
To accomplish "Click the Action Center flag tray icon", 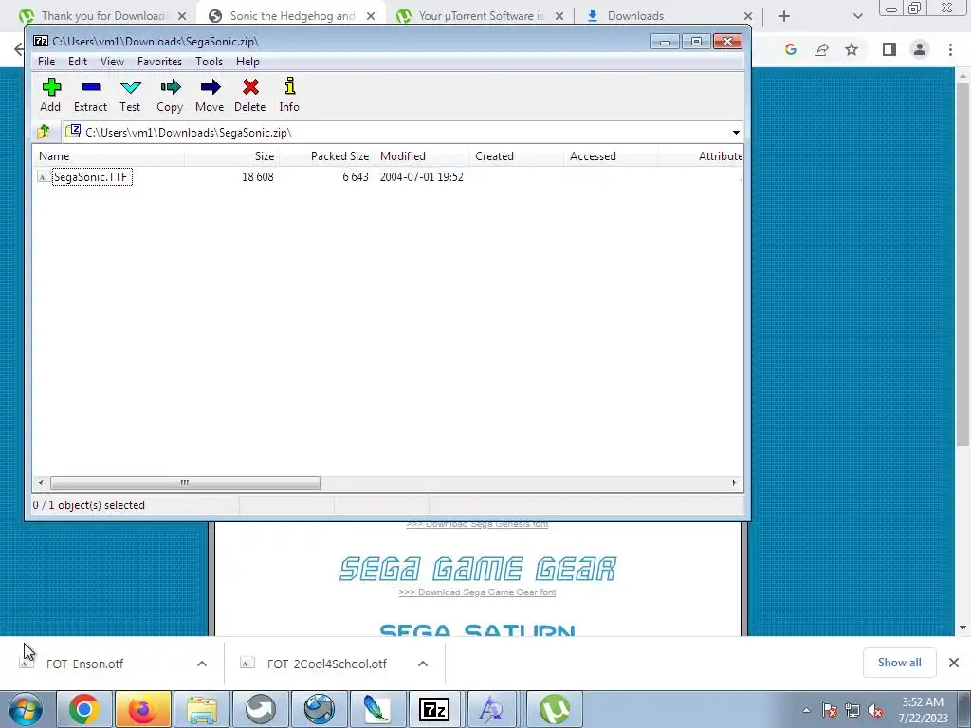I will click(x=830, y=711).
